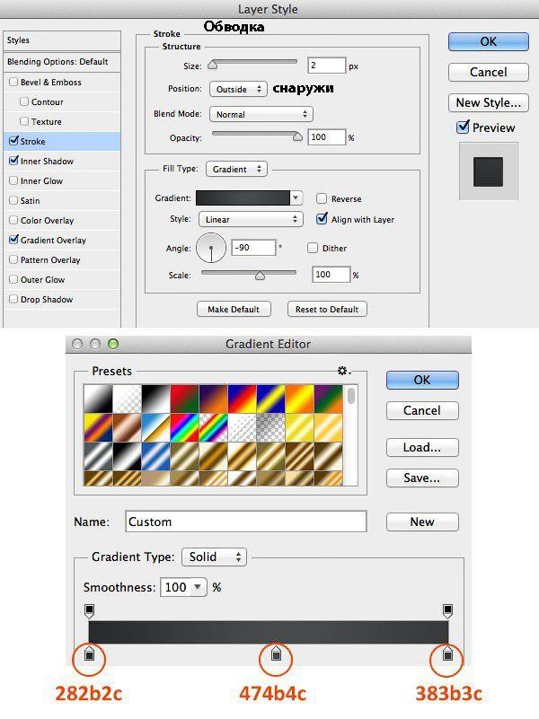Click the Save... button
Image resolution: width=539 pixels, height=719 pixels.
pos(422,478)
